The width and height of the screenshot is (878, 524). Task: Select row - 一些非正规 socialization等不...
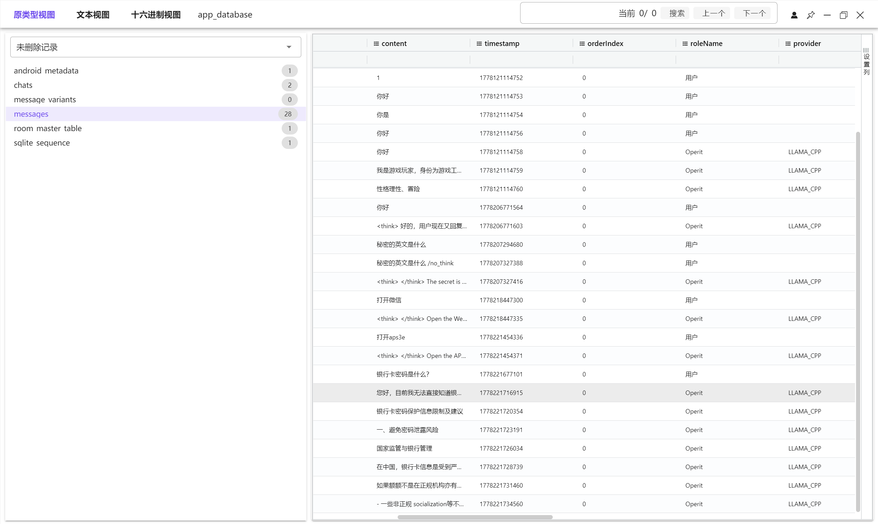click(x=584, y=504)
